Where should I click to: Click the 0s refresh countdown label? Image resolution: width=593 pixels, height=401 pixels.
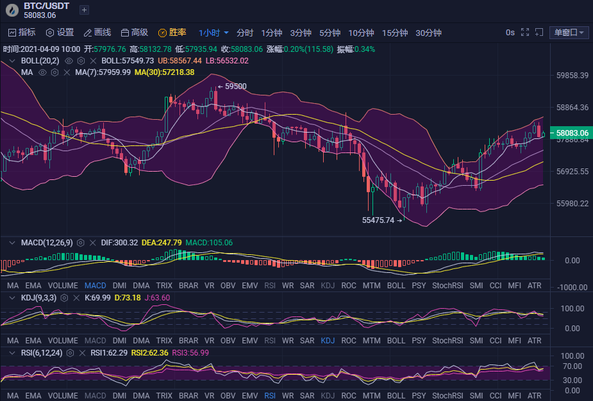510,33
